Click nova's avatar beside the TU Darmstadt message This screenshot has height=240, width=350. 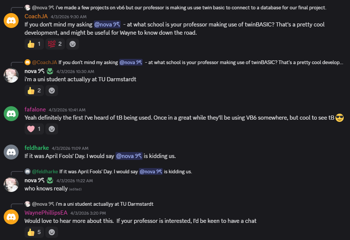[x=11, y=75]
